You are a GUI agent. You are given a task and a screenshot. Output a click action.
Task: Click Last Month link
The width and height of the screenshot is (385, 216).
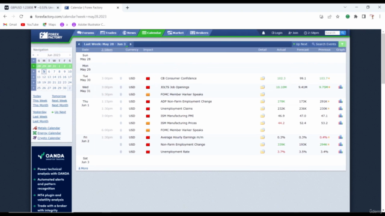pos(40,121)
